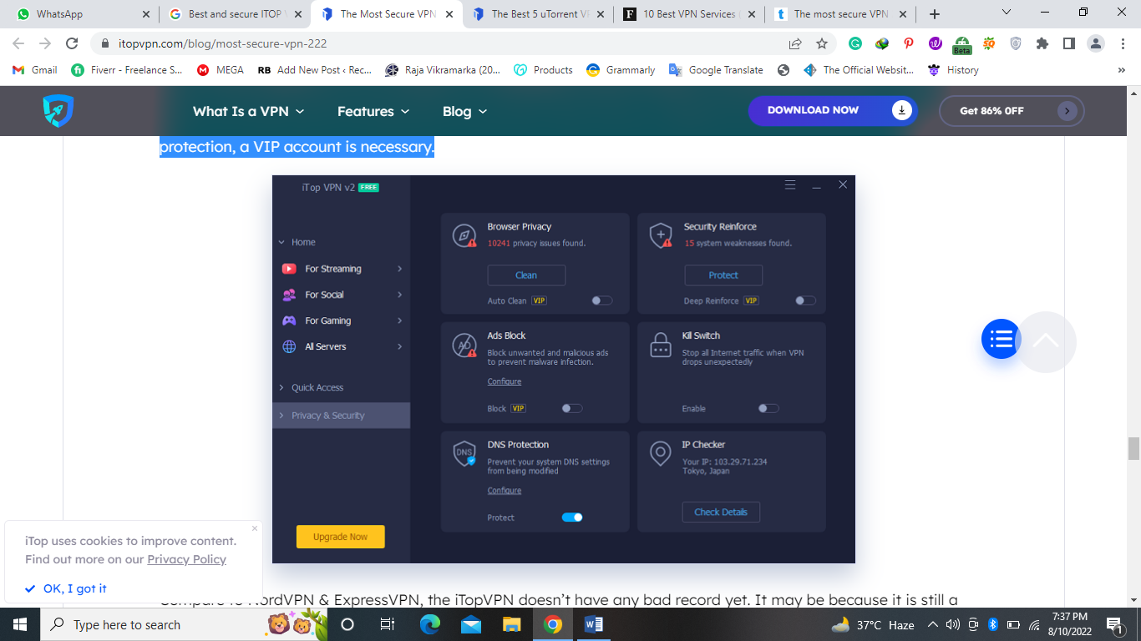Open the Grammarly extension icon
The image size is (1141, 641).
click(x=855, y=43)
